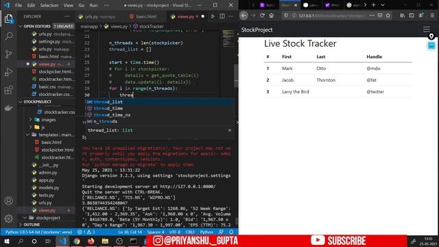Viewport: 439px width, 247px height.
Task: Open admin.py in file tree
Action: click(47, 173)
